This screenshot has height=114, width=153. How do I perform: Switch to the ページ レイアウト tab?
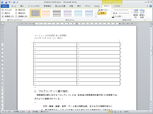(34, 6)
